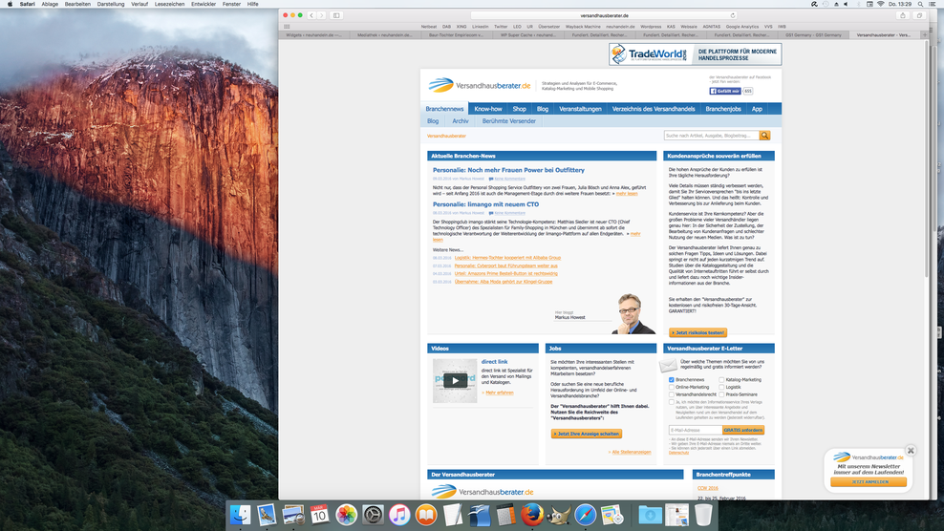Click JETZT ANMELDEN in newsletter popup
Image resolution: width=944 pixels, height=531 pixels.
pyautogui.click(x=869, y=481)
